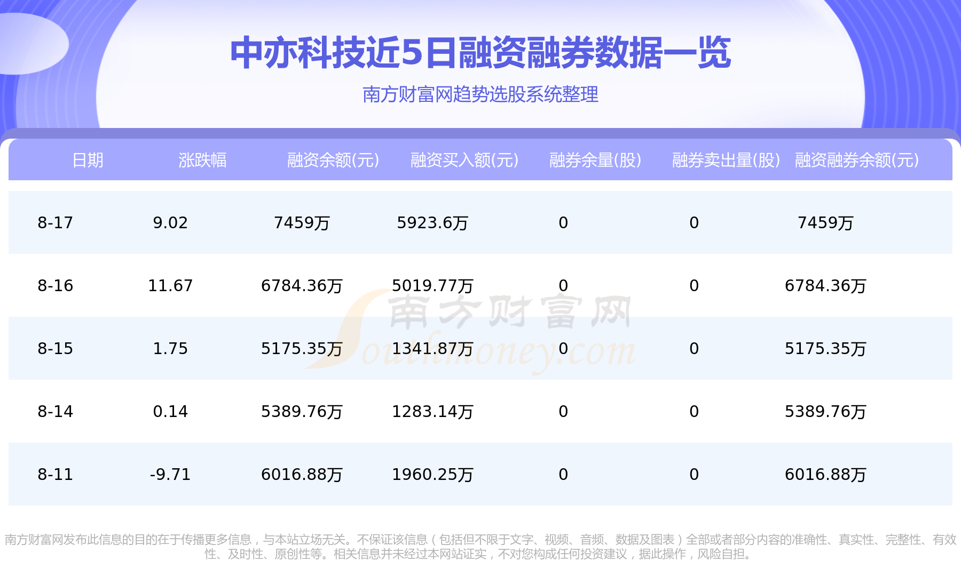Image resolution: width=961 pixels, height=577 pixels.
Task: Click the buy amount 5923.6万
Action: click(432, 222)
